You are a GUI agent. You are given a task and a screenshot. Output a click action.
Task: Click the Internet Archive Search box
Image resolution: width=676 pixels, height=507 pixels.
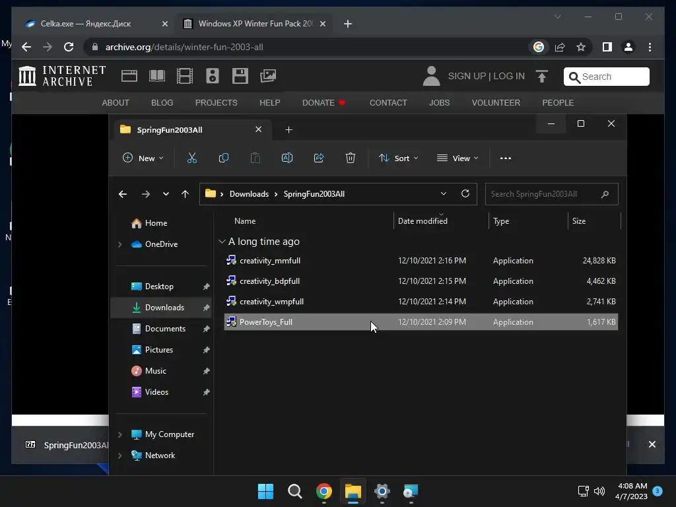(x=606, y=77)
